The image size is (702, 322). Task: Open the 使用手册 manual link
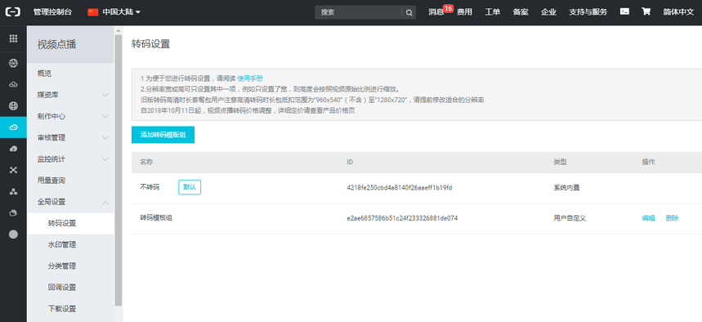[250, 78]
